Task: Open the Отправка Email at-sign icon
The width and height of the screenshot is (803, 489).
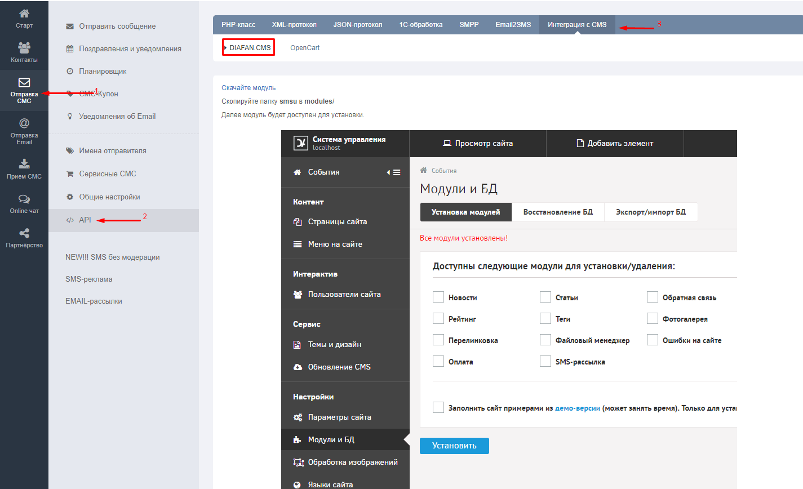Action: pyautogui.click(x=24, y=123)
